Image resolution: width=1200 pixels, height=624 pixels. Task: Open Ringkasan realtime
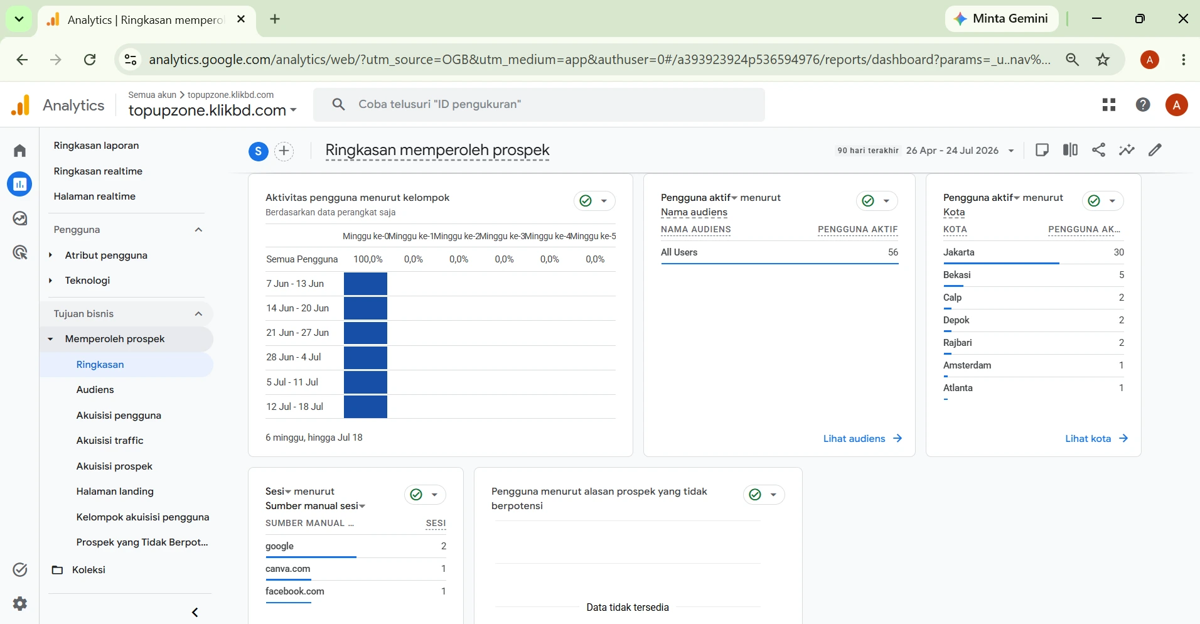pos(98,171)
